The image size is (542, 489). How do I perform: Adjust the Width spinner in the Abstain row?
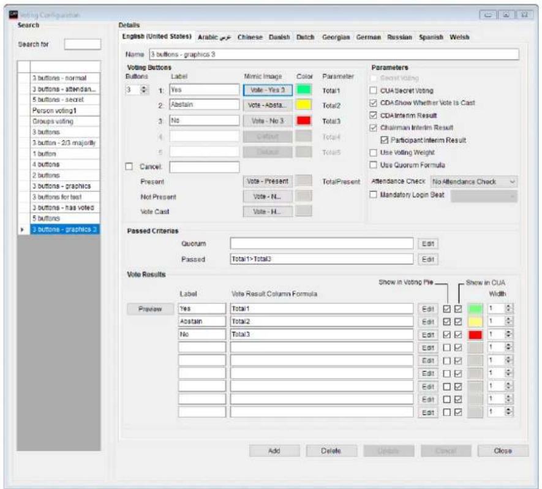(x=508, y=321)
